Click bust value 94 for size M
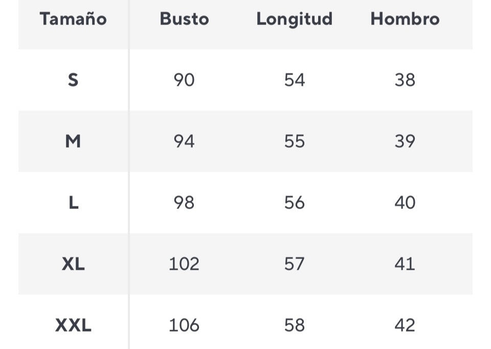This screenshot has height=349, width=491. 184,141
